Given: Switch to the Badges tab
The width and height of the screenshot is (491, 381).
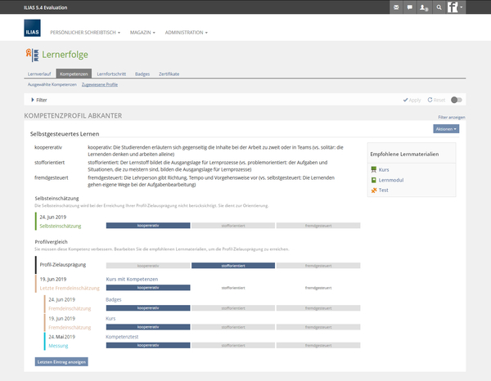Looking at the screenshot, I should (142, 74).
